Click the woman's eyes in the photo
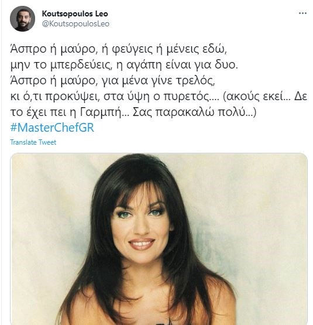This screenshot has width=313, height=325. pyautogui.click(x=140, y=214)
